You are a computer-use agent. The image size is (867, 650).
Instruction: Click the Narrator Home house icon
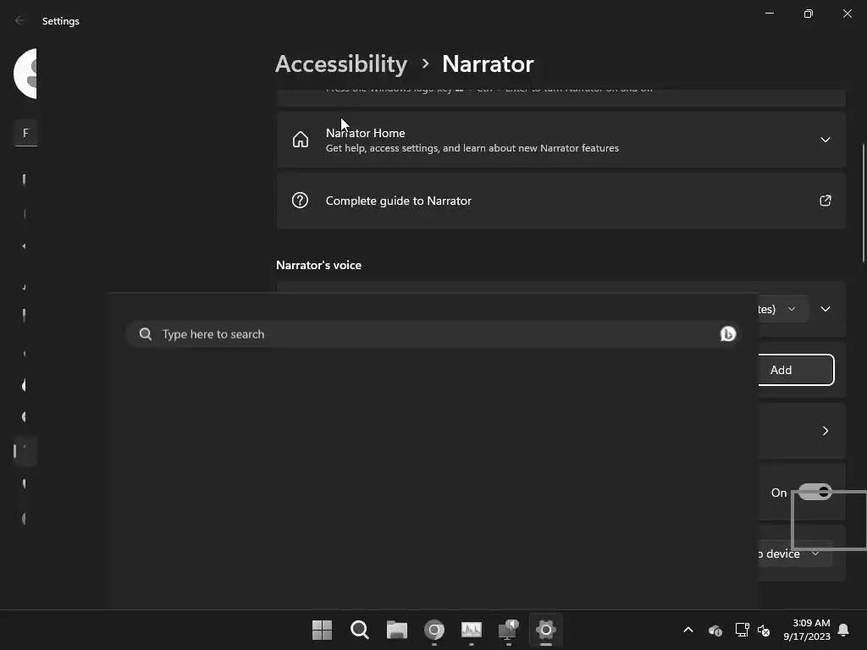pyautogui.click(x=301, y=140)
